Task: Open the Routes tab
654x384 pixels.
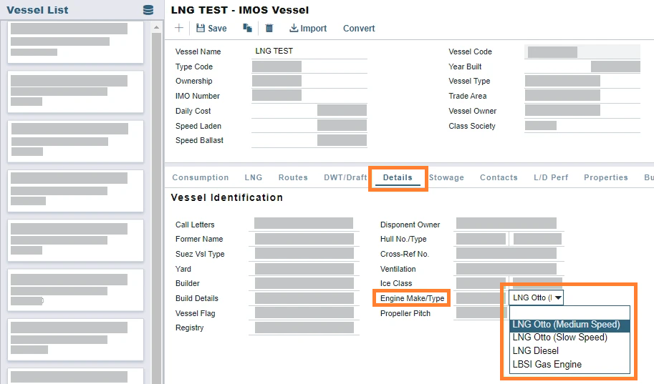Action: click(293, 177)
